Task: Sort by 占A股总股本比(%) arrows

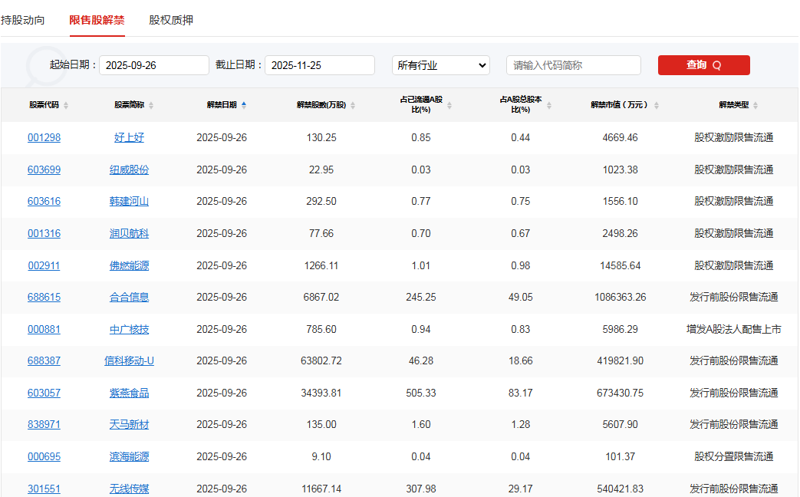Action: coord(549,105)
